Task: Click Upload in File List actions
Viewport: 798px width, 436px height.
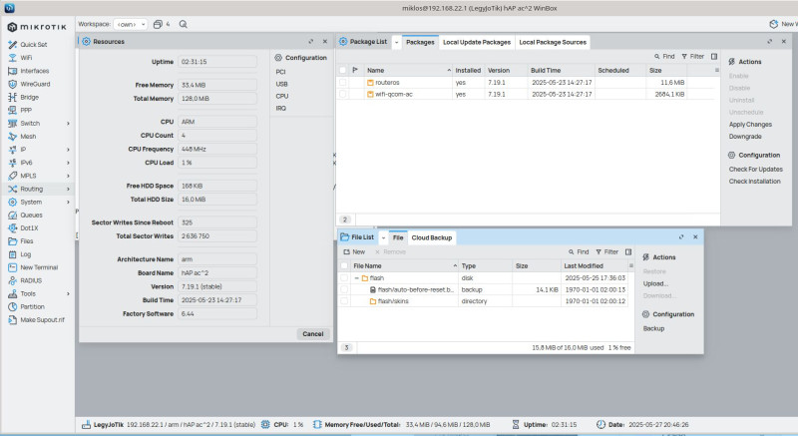Action: (x=655, y=284)
